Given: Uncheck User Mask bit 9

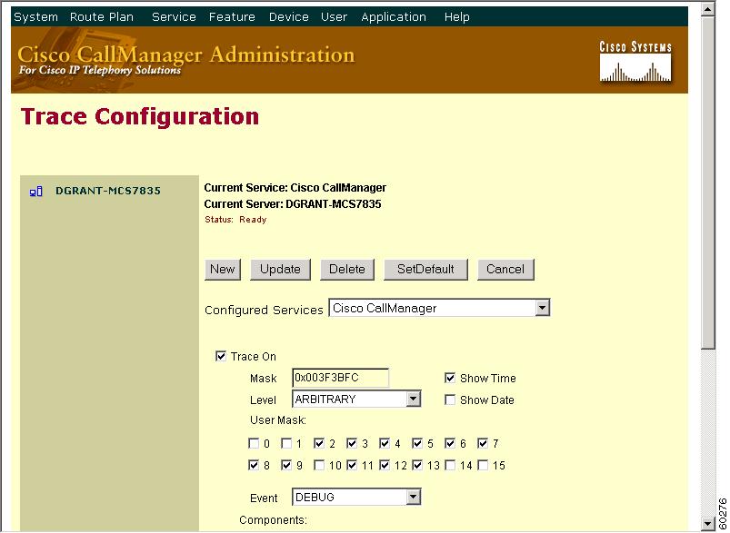Looking at the screenshot, I should [286, 465].
